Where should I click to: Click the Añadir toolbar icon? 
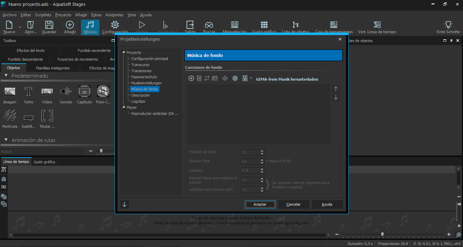[70, 27]
